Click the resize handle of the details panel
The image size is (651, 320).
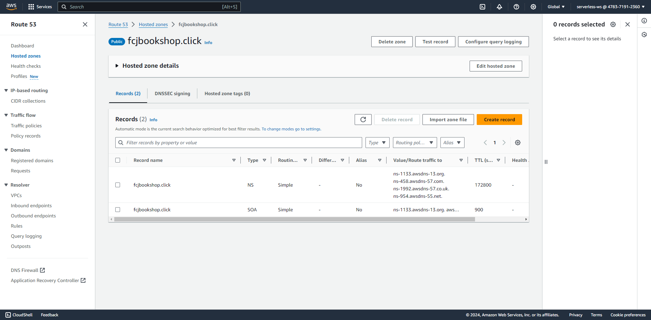546,162
